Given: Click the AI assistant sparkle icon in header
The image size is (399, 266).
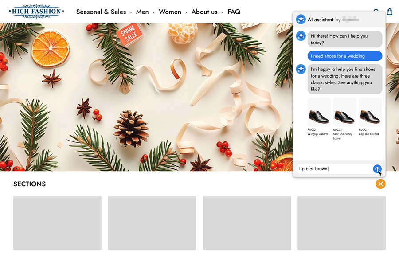Looking at the screenshot, I should [301, 20].
